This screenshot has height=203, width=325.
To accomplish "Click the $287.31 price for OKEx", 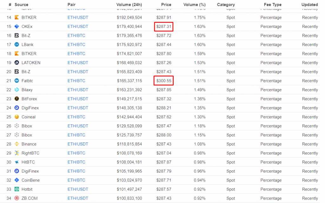I will click(164, 27).
